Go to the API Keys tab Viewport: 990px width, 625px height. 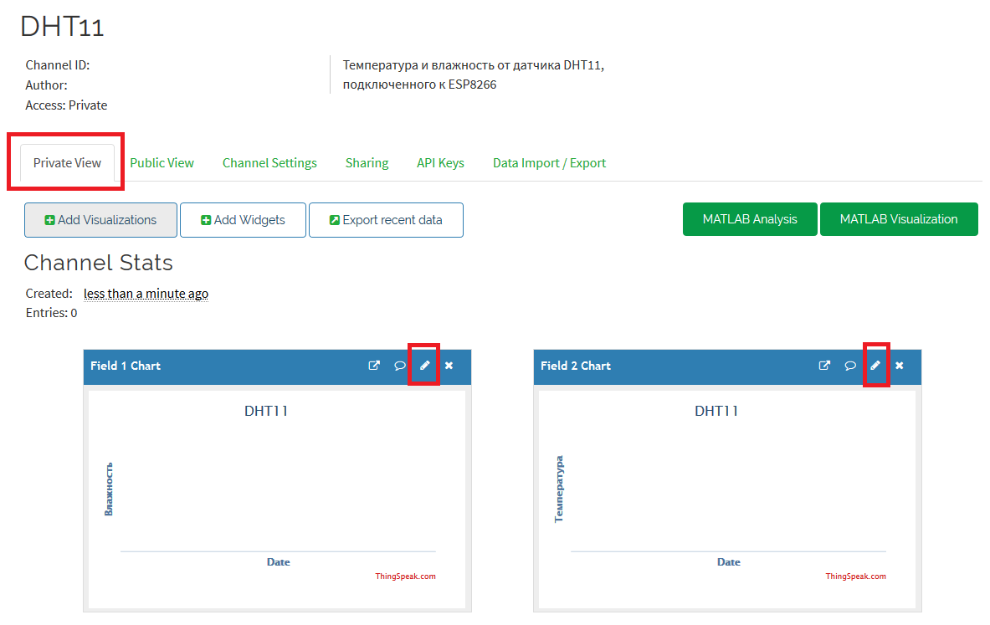pyautogui.click(x=440, y=163)
